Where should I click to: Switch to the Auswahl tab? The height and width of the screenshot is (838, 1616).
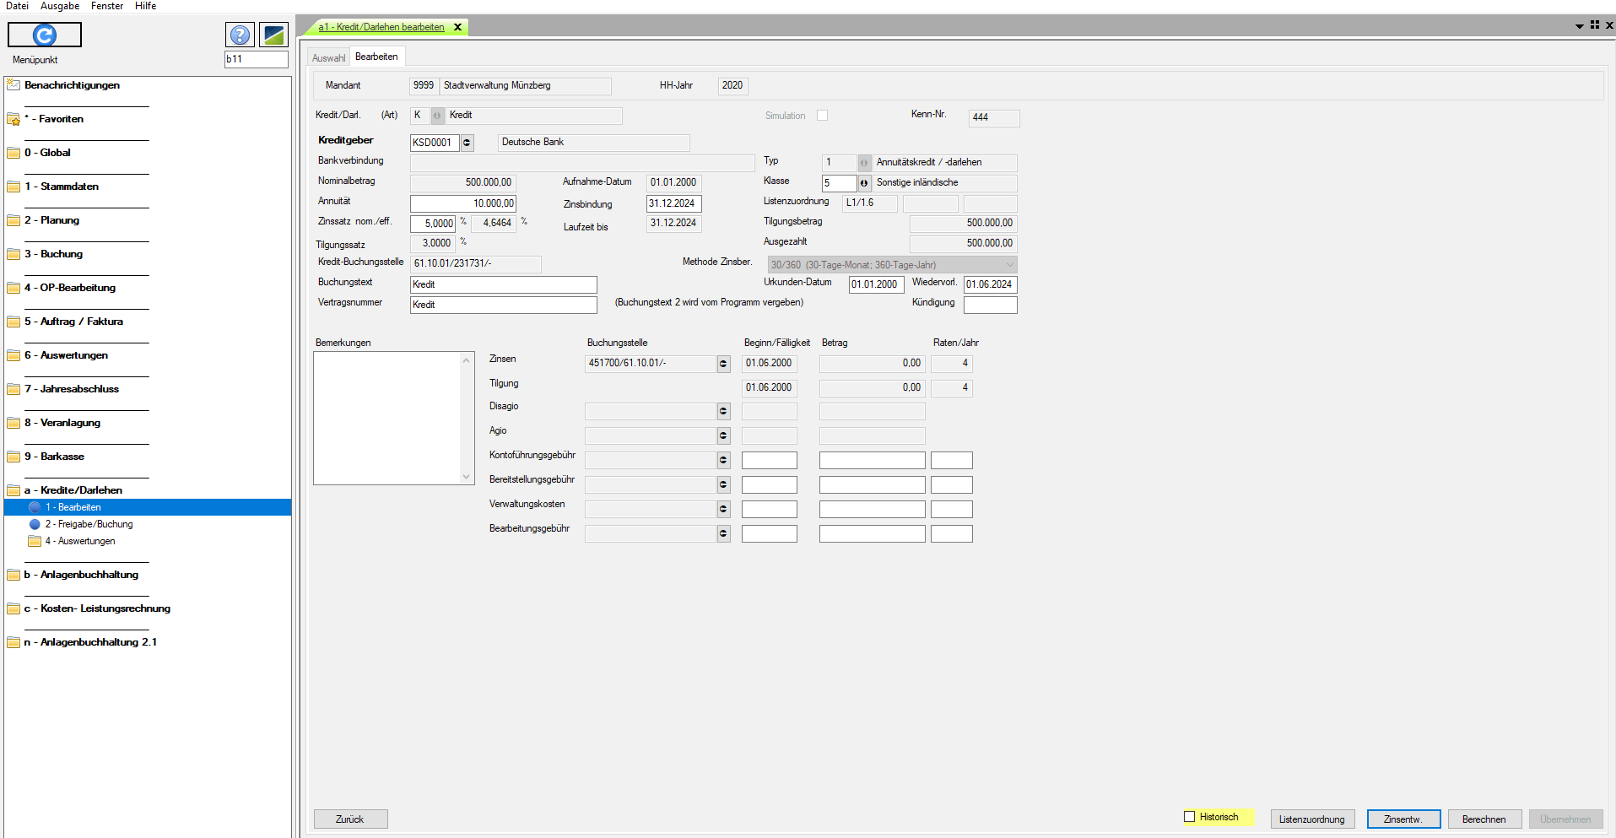[328, 58]
